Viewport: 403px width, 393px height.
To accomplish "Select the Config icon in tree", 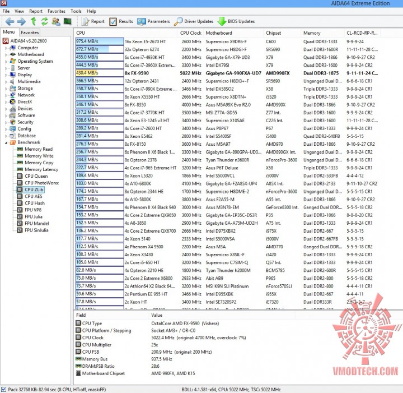I will click(12, 129).
